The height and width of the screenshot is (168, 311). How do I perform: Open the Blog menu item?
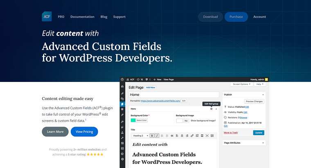104,17
